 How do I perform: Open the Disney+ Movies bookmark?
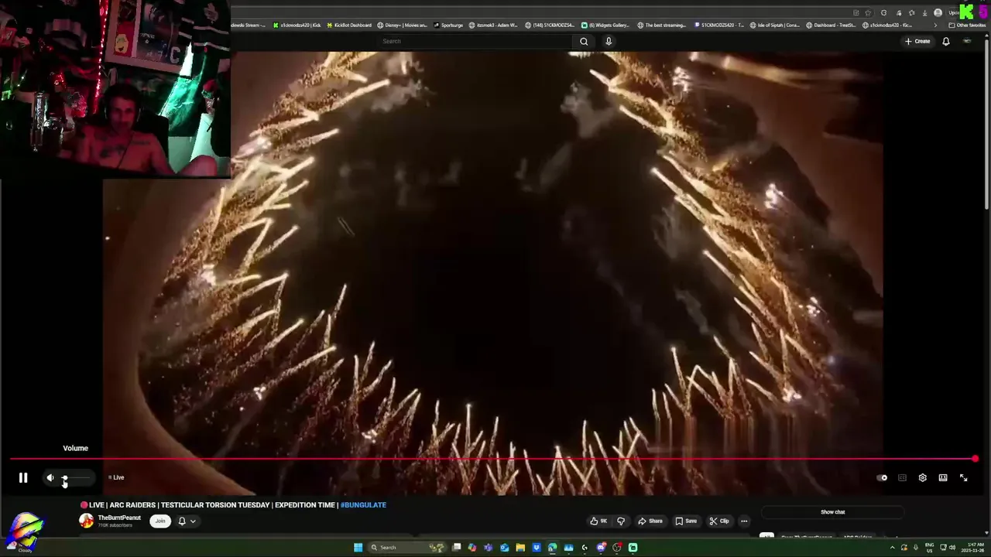pyautogui.click(x=402, y=25)
